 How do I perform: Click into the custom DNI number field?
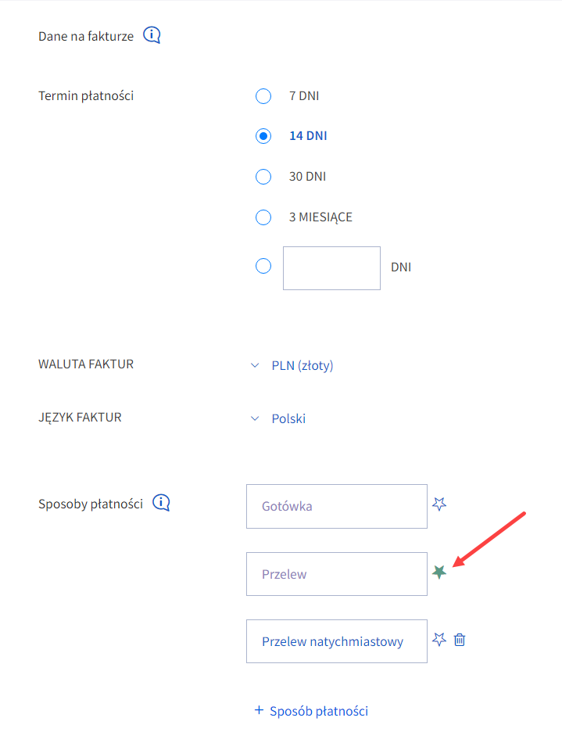click(x=331, y=268)
